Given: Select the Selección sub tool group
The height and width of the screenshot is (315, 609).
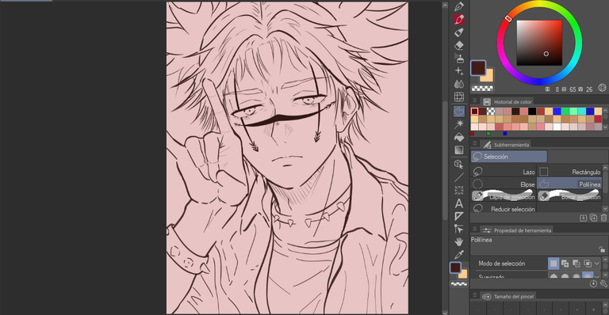Looking at the screenshot, I should [x=509, y=157].
